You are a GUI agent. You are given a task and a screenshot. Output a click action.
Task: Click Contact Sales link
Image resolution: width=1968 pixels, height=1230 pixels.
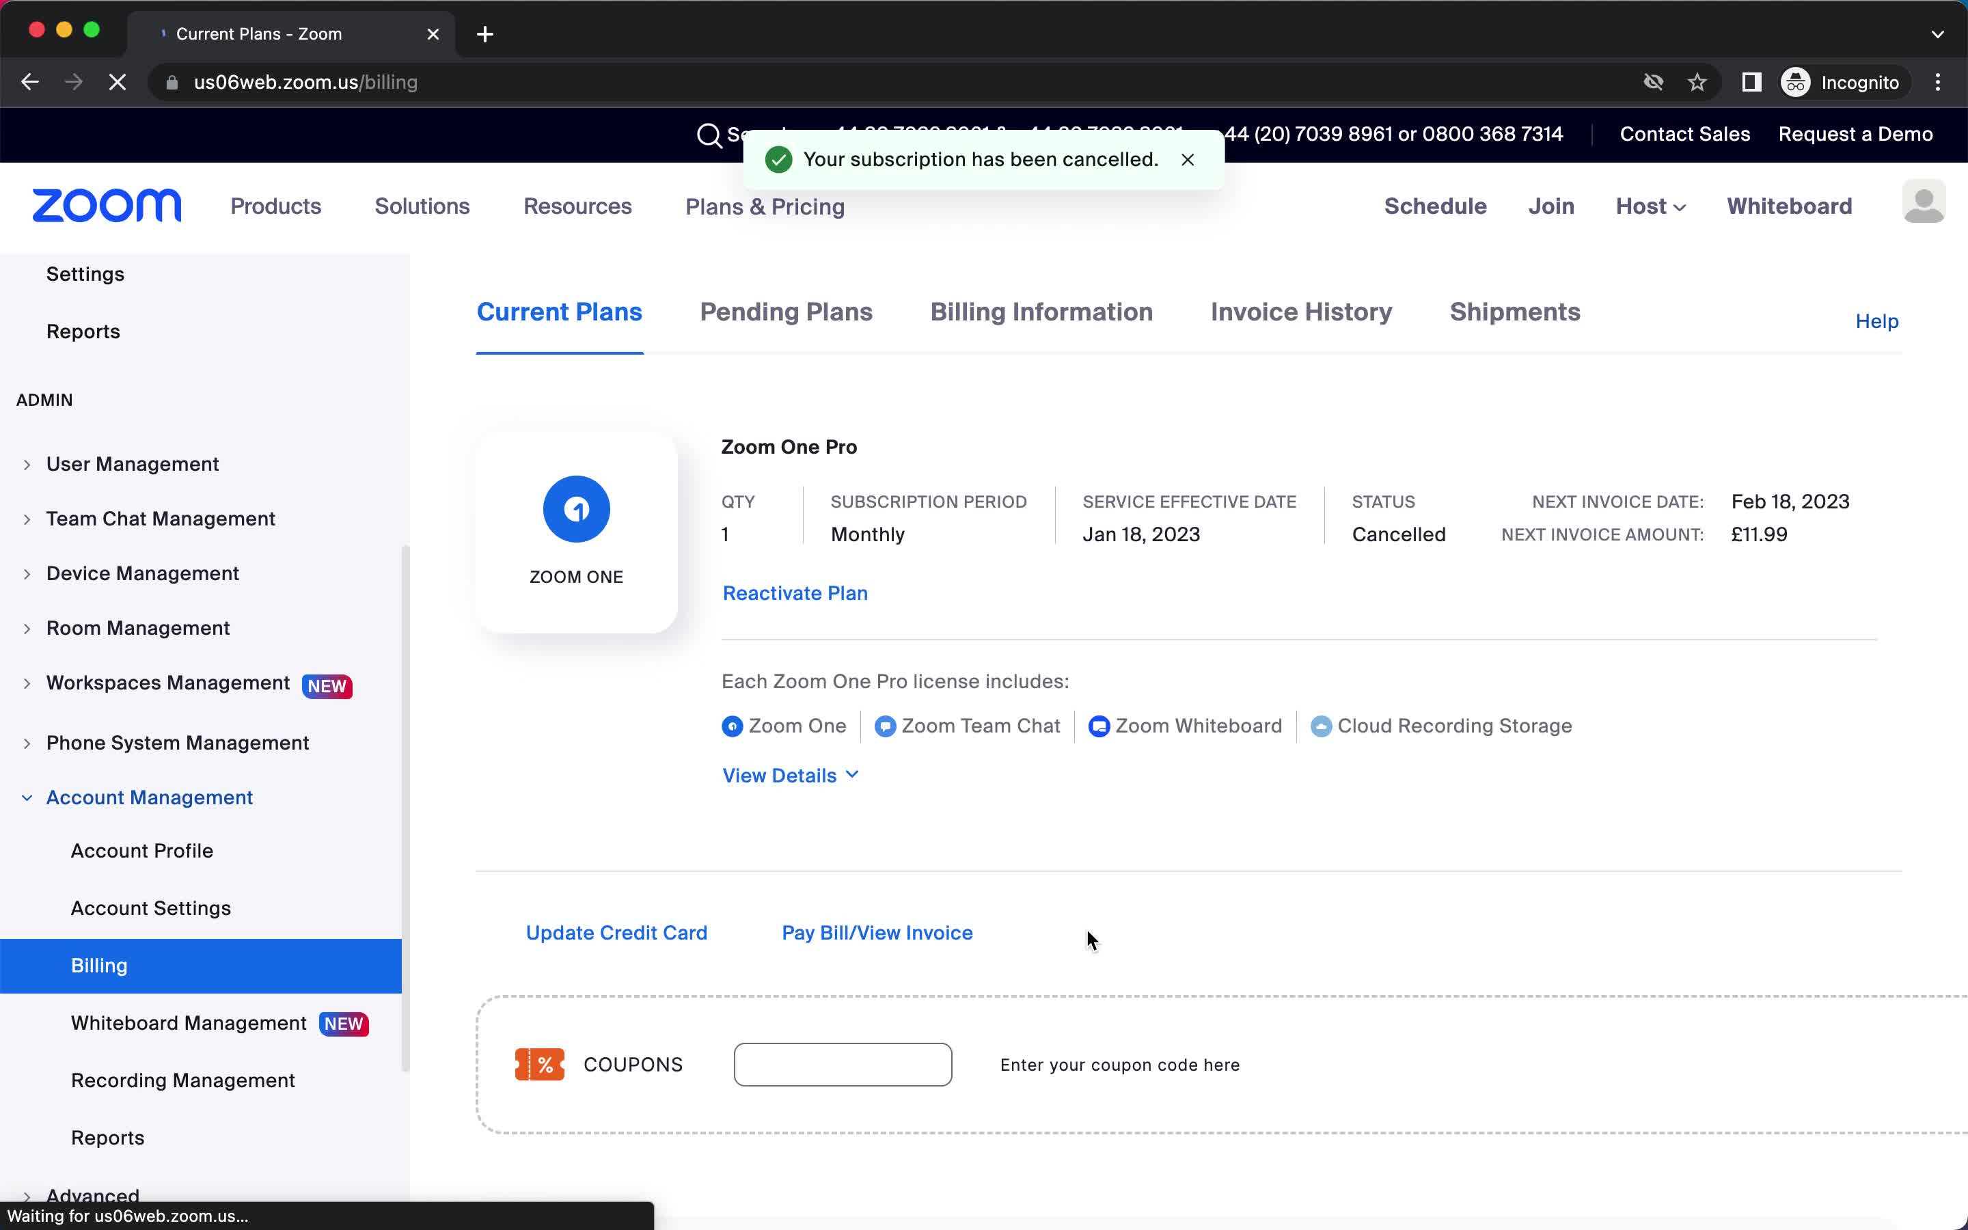click(1684, 134)
